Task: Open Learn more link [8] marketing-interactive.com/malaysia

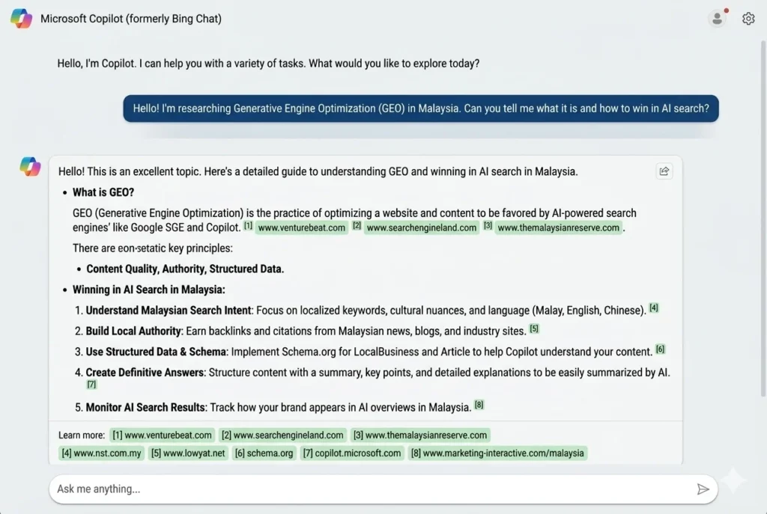Action: click(497, 453)
